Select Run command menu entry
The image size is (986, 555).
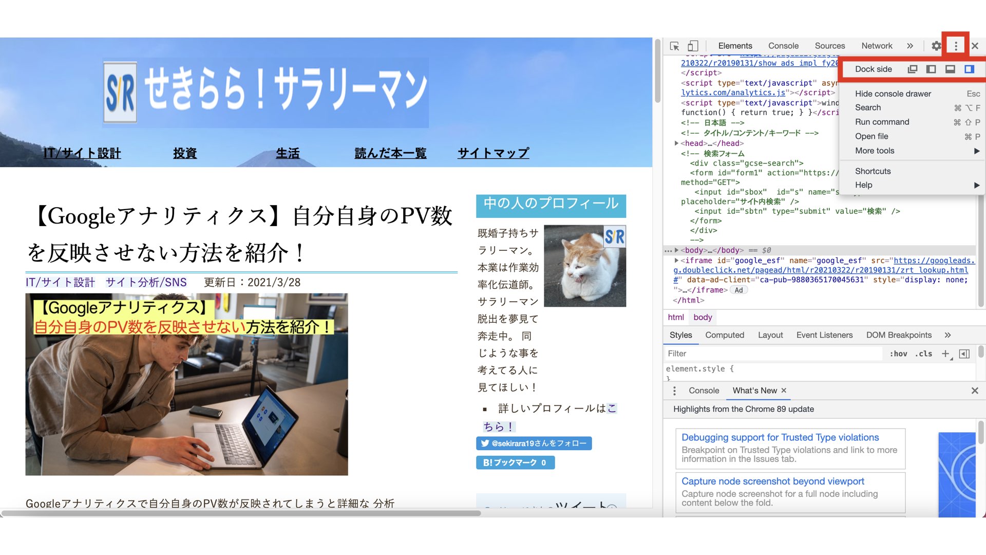pyautogui.click(x=912, y=122)
